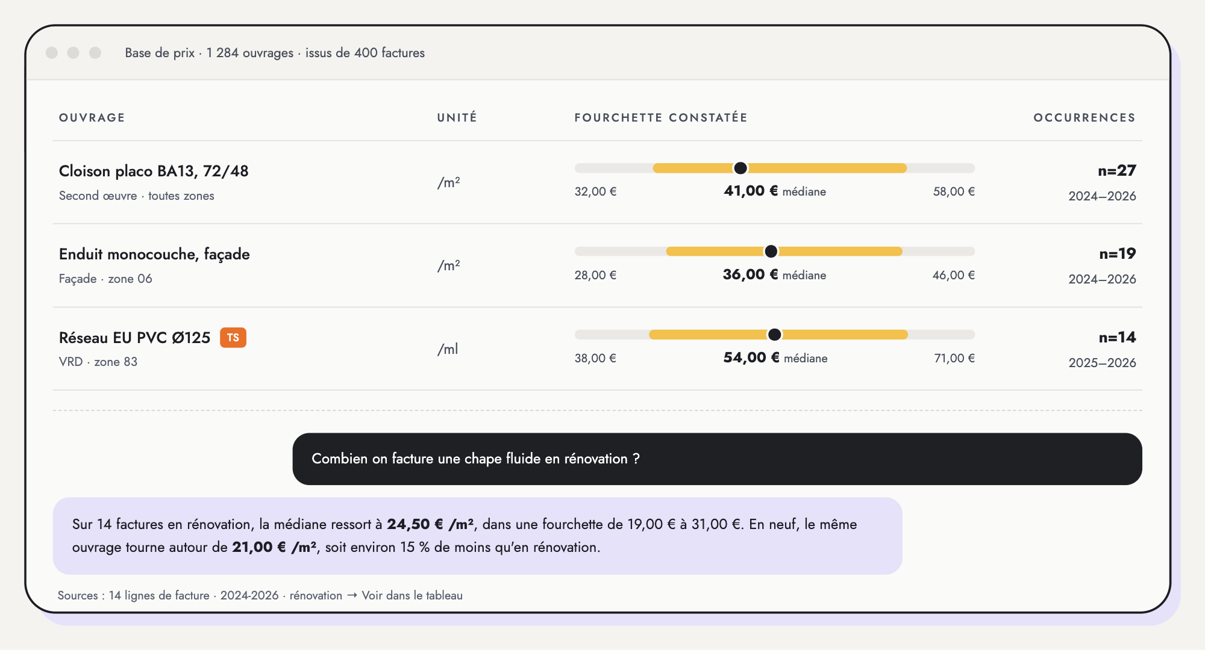The width and height of the screenshot is (1205, 650).
Task: Click 'Façade · zone 06' subtitle
Action: (x=105, y=279)
